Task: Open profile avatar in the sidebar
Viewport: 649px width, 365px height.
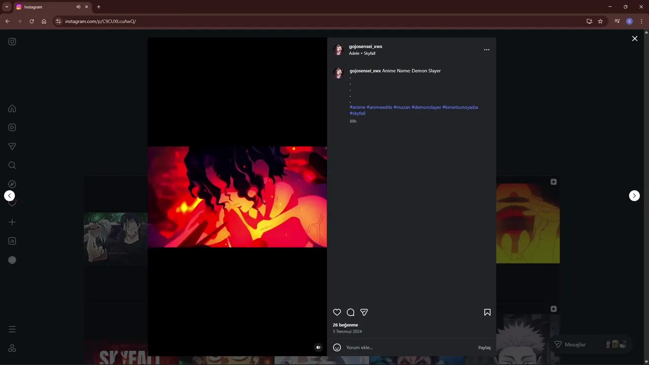Action: [x=12, y=260]
